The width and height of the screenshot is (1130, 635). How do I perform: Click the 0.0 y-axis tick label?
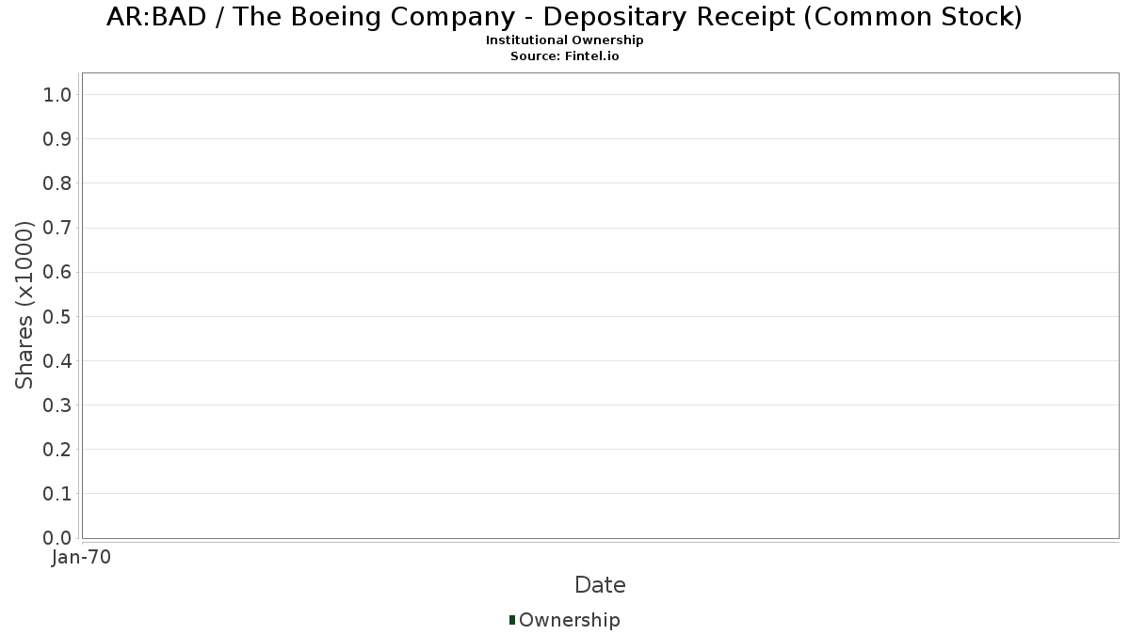[x=57, y=538]
